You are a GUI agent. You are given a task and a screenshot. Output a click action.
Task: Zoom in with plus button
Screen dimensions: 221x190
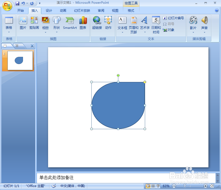[206, 186]
